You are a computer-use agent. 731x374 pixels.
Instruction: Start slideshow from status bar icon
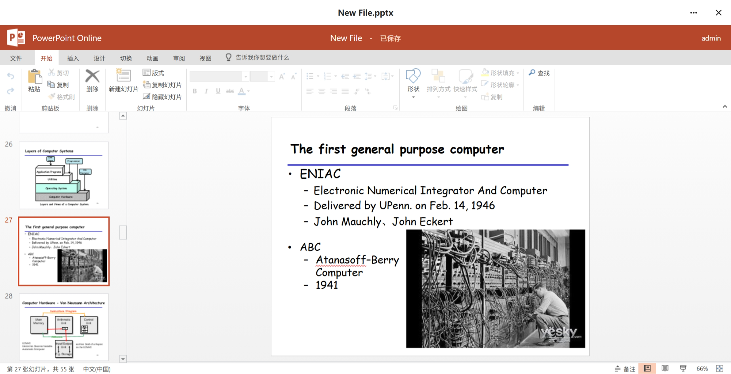(683, 369)
